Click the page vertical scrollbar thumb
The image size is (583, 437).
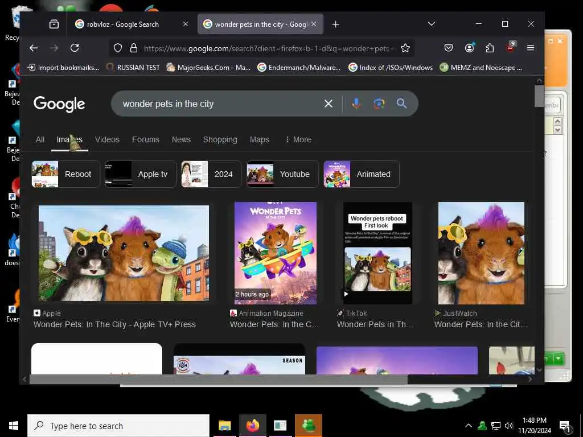[539, 96]
